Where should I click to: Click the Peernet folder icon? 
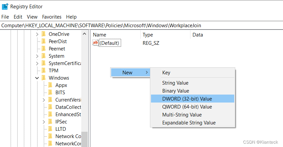[x=43, y=48]
